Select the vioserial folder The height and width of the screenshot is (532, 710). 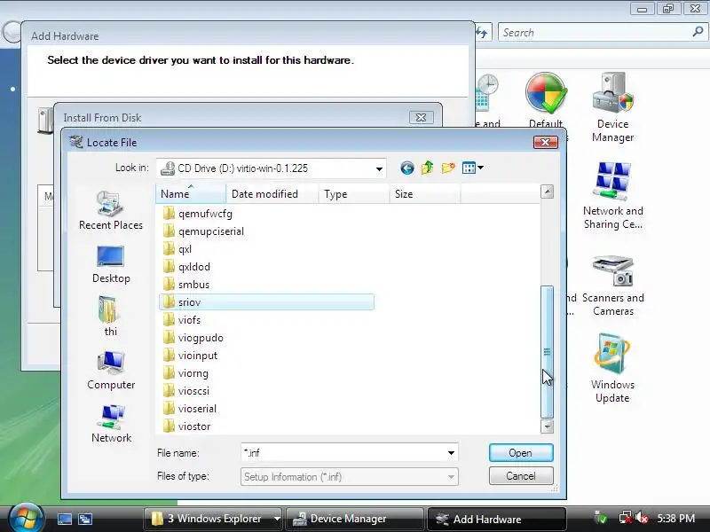[190, 409]
